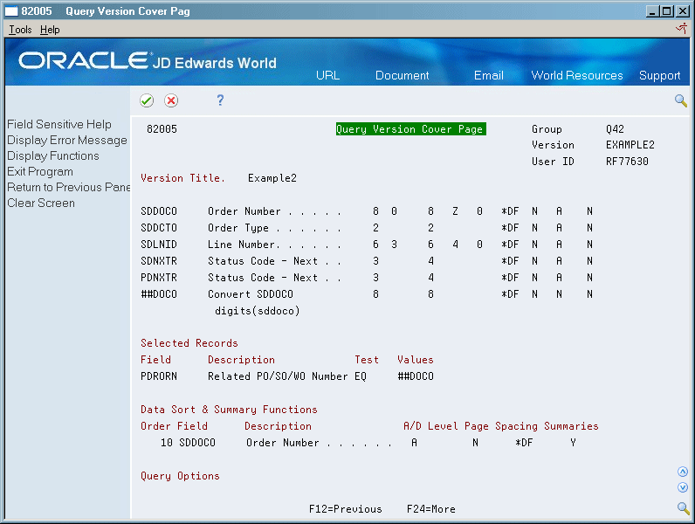The width and height of the screenshot is (695, 524).
Task: Click the Version Title value Example2
Action: coord(272,178)
